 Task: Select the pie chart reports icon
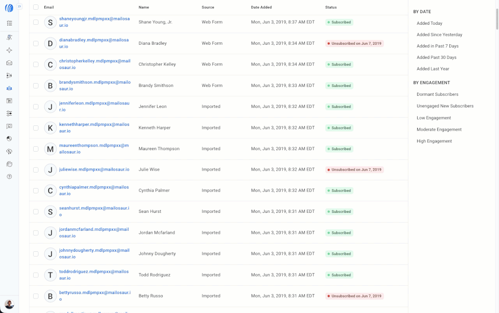pos(10,138)
